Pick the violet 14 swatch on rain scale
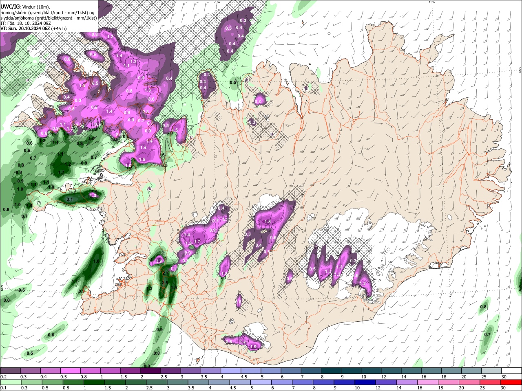The image size is (522, 391). coord(407,382)
